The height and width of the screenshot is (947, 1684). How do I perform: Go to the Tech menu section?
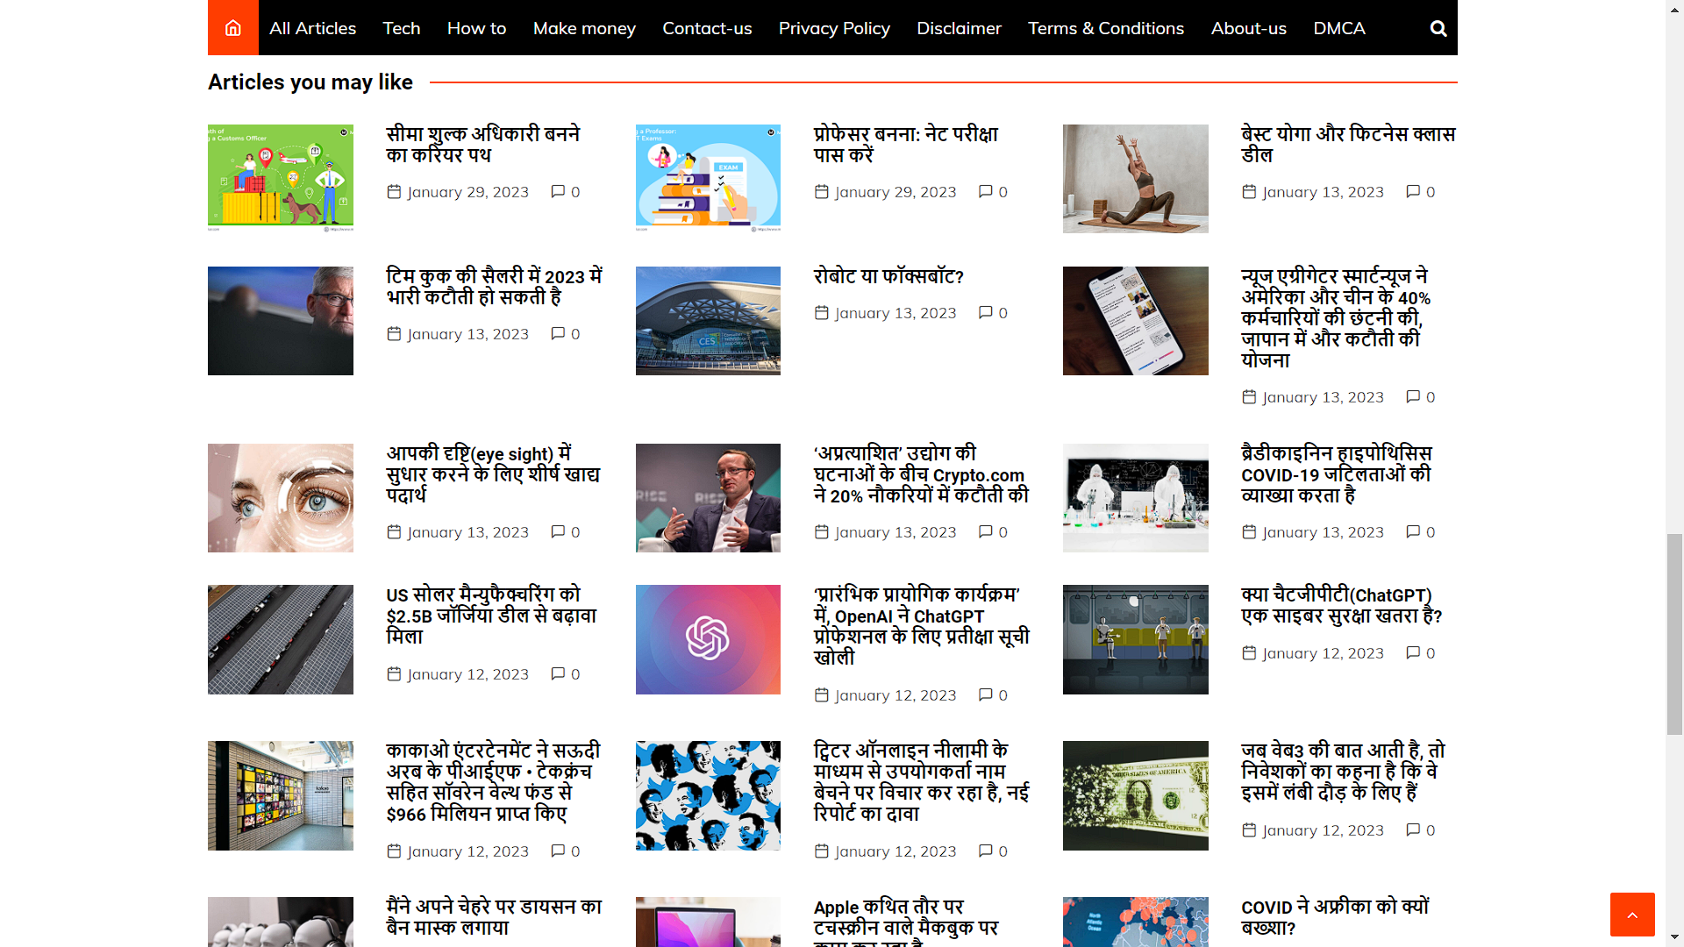(x=401, y=28)
